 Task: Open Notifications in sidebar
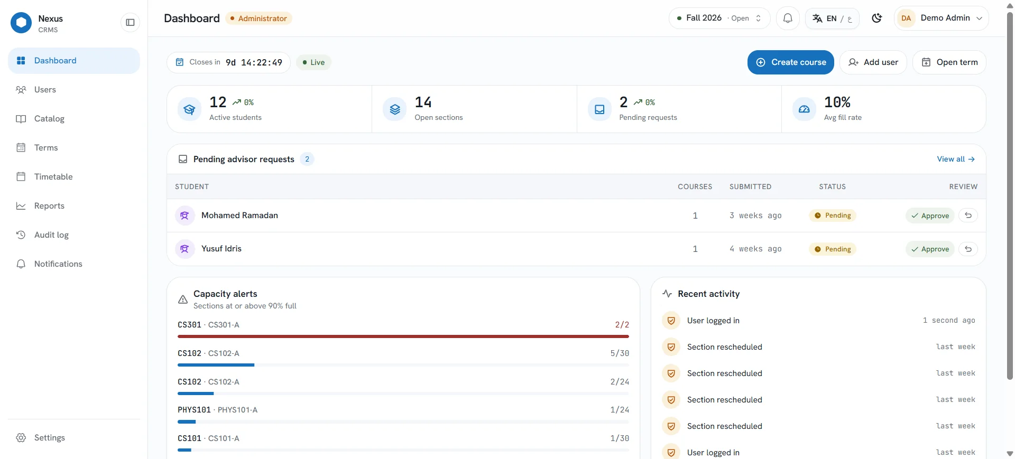[x=74, y=264]
